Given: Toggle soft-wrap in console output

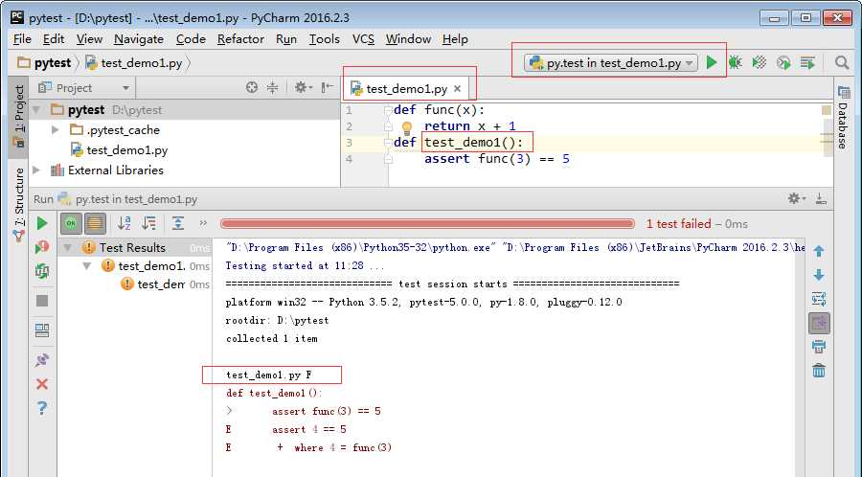Looking at the screenshot, I should [x=819, y=299].
